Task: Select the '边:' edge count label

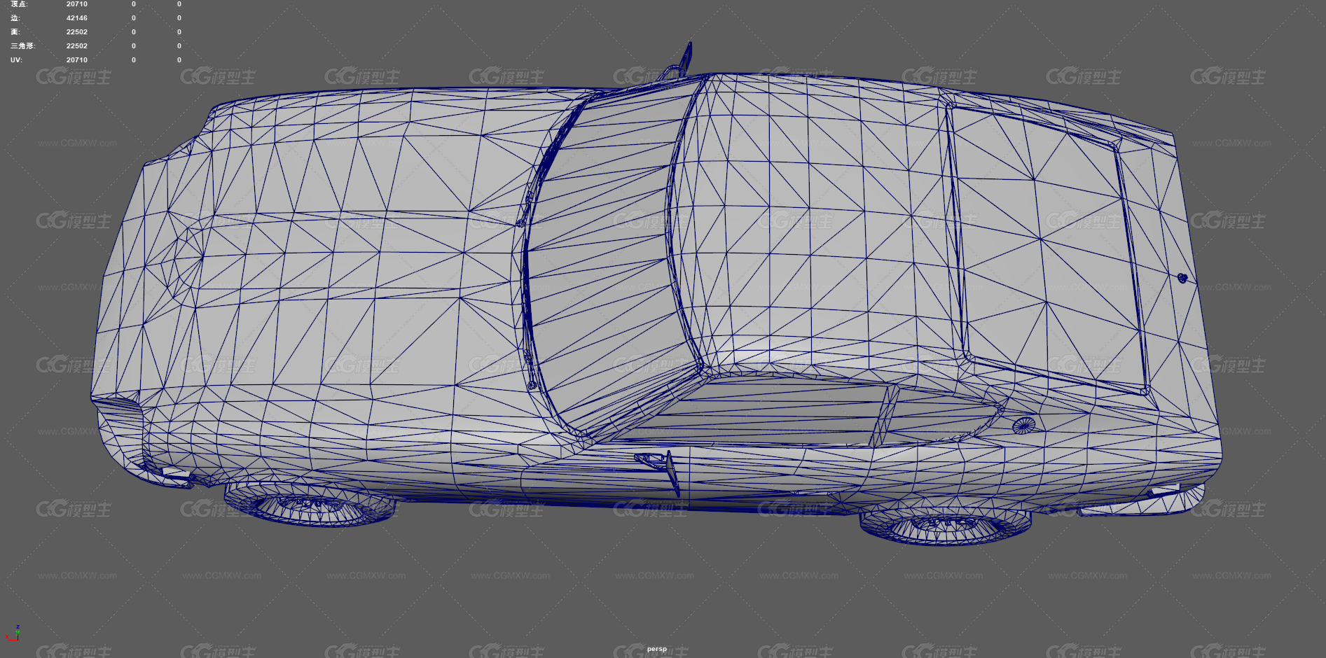Action: click(x=15, y=18)
